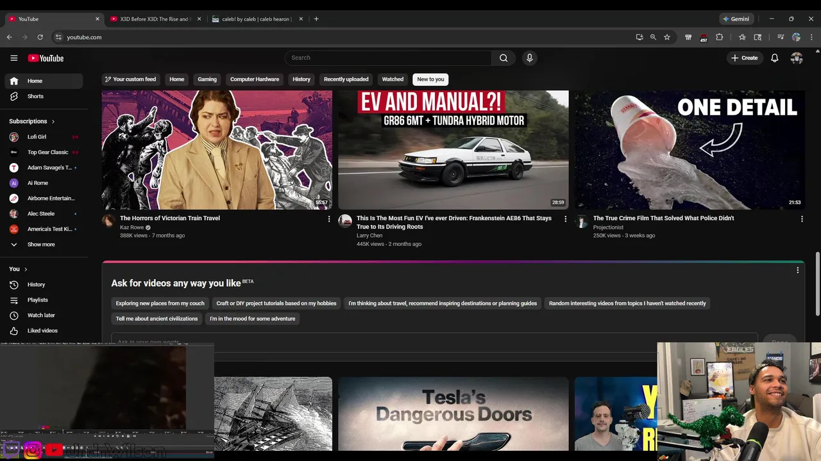Open the Lofi Girl subscription
Screen dimensions: 821x461
click(44, 136)
